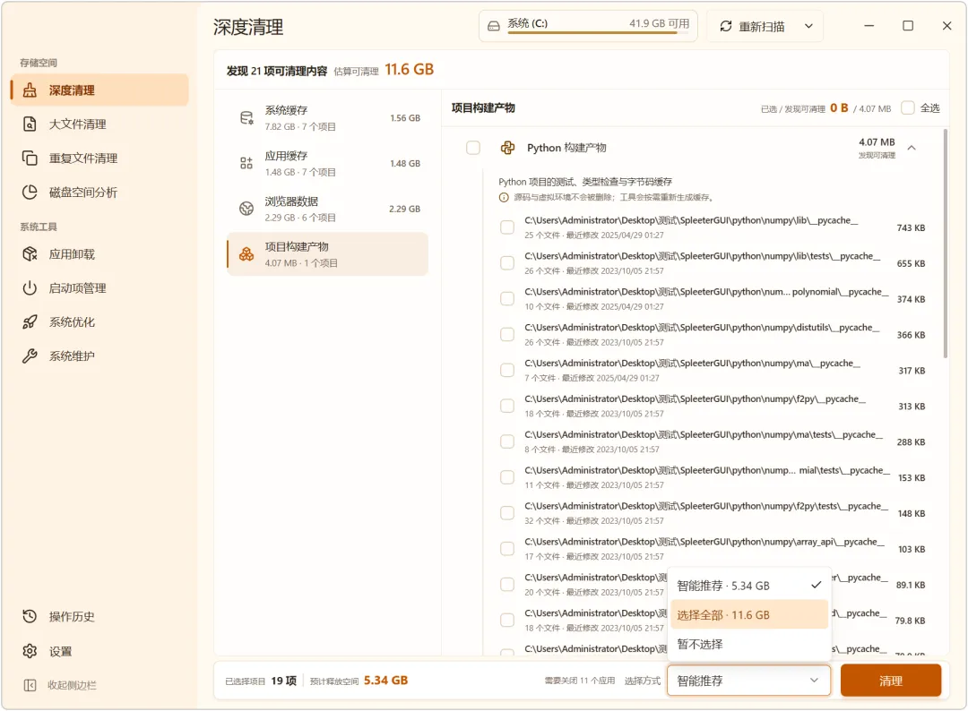Select 项目构建产物 category
This screenshot has height=711, width=968.
(327, 254)
